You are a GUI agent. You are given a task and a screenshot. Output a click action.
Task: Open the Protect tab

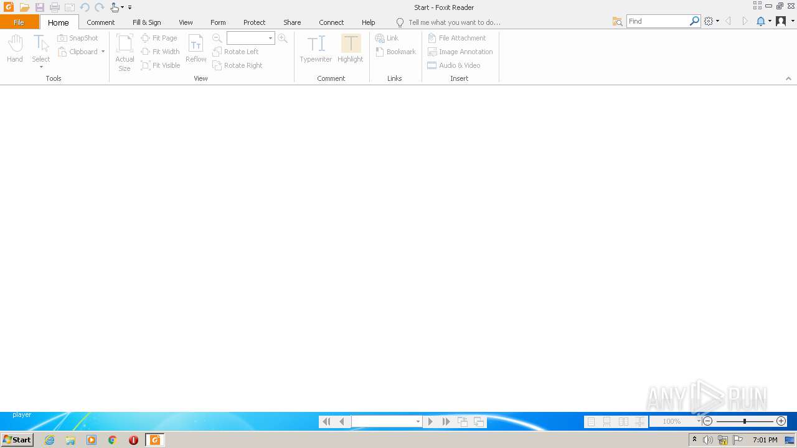point(255,22)
